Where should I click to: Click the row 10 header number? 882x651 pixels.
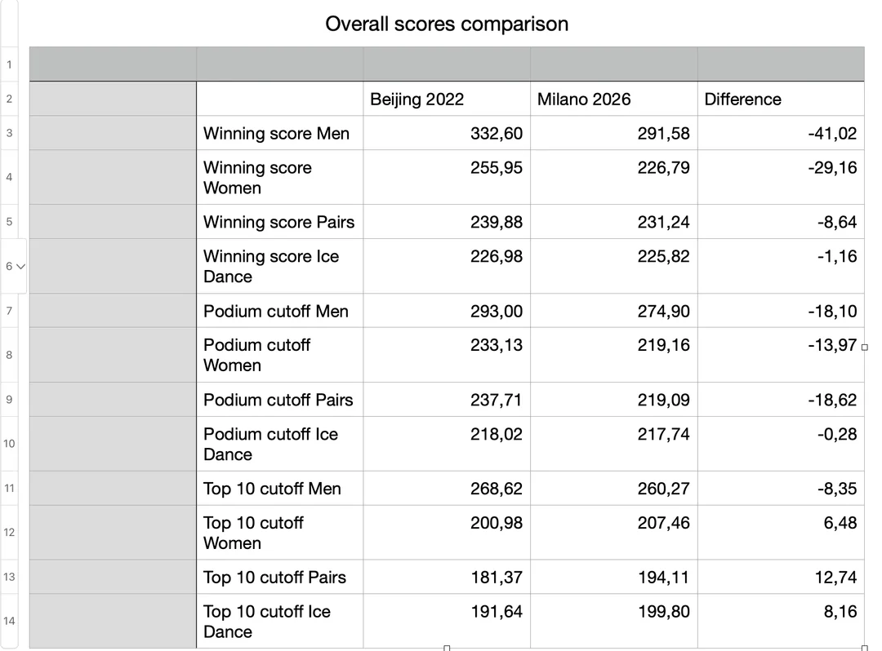9,444
